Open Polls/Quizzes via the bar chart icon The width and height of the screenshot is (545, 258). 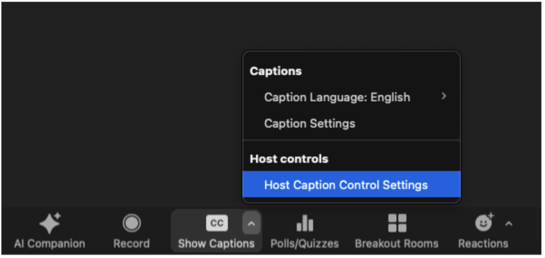[305, 223]
